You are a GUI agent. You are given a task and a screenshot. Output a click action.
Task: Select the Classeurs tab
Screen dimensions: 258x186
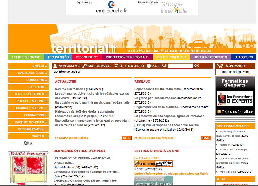coord(244,57)
